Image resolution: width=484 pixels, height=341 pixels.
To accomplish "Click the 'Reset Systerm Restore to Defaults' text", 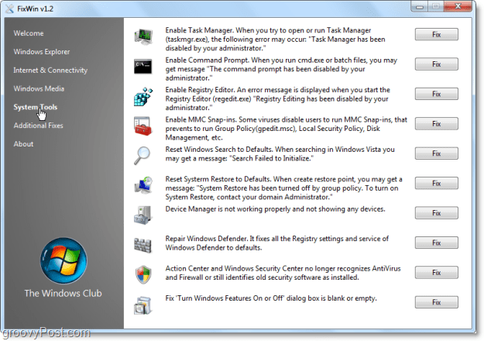I will tap(284, 188).
